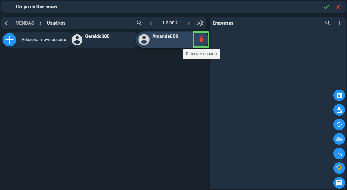
Task: Click Amanda000's avatar icon
Action: (144, 40)
